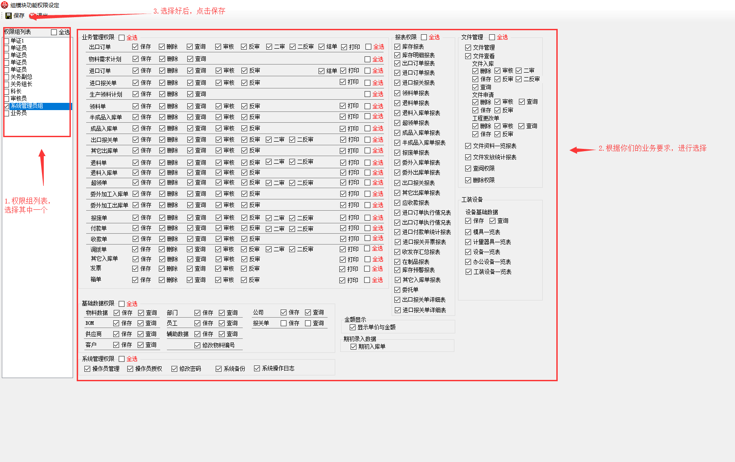Uncheck the 进口报关单详细表 checkbox

pyautogui.click(x=398, y=310)
